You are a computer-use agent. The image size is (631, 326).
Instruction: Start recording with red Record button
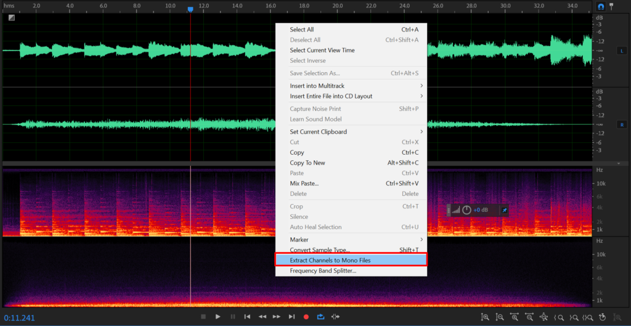[306, 317]
